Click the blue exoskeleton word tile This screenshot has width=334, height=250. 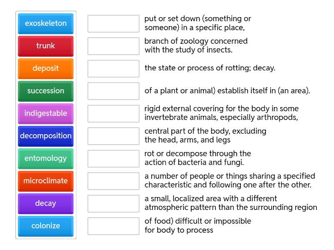46,23
